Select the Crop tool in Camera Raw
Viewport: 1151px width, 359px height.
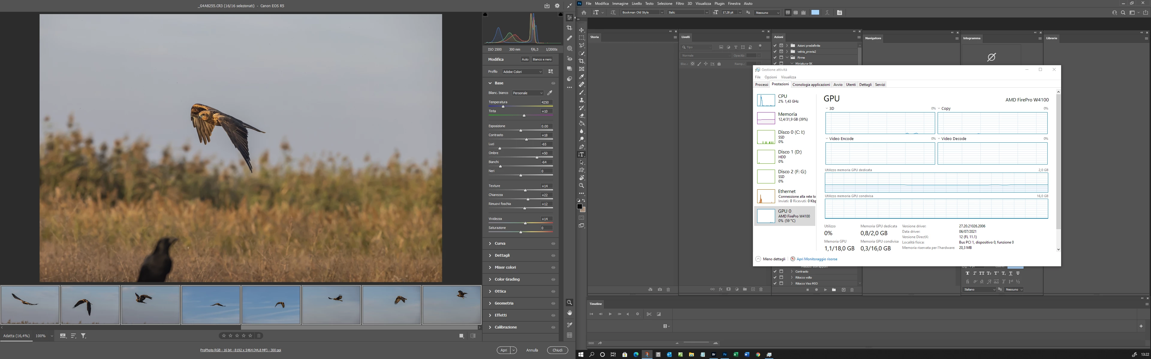[569, 28]
